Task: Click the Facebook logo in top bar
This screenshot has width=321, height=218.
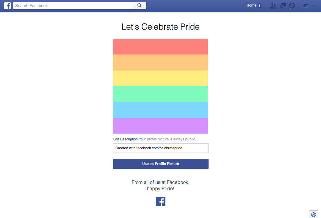Action: click(7, 6)
